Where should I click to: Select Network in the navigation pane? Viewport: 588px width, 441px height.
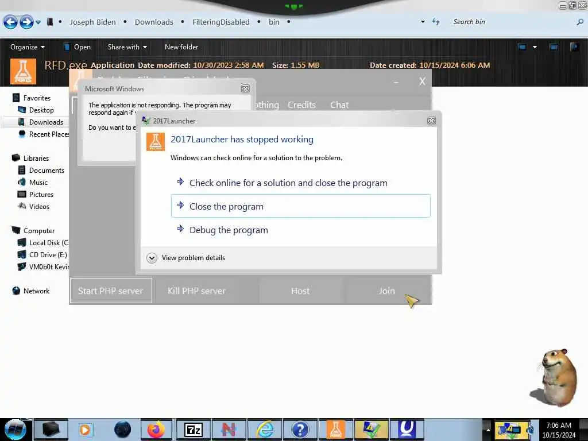pos(36,291)
